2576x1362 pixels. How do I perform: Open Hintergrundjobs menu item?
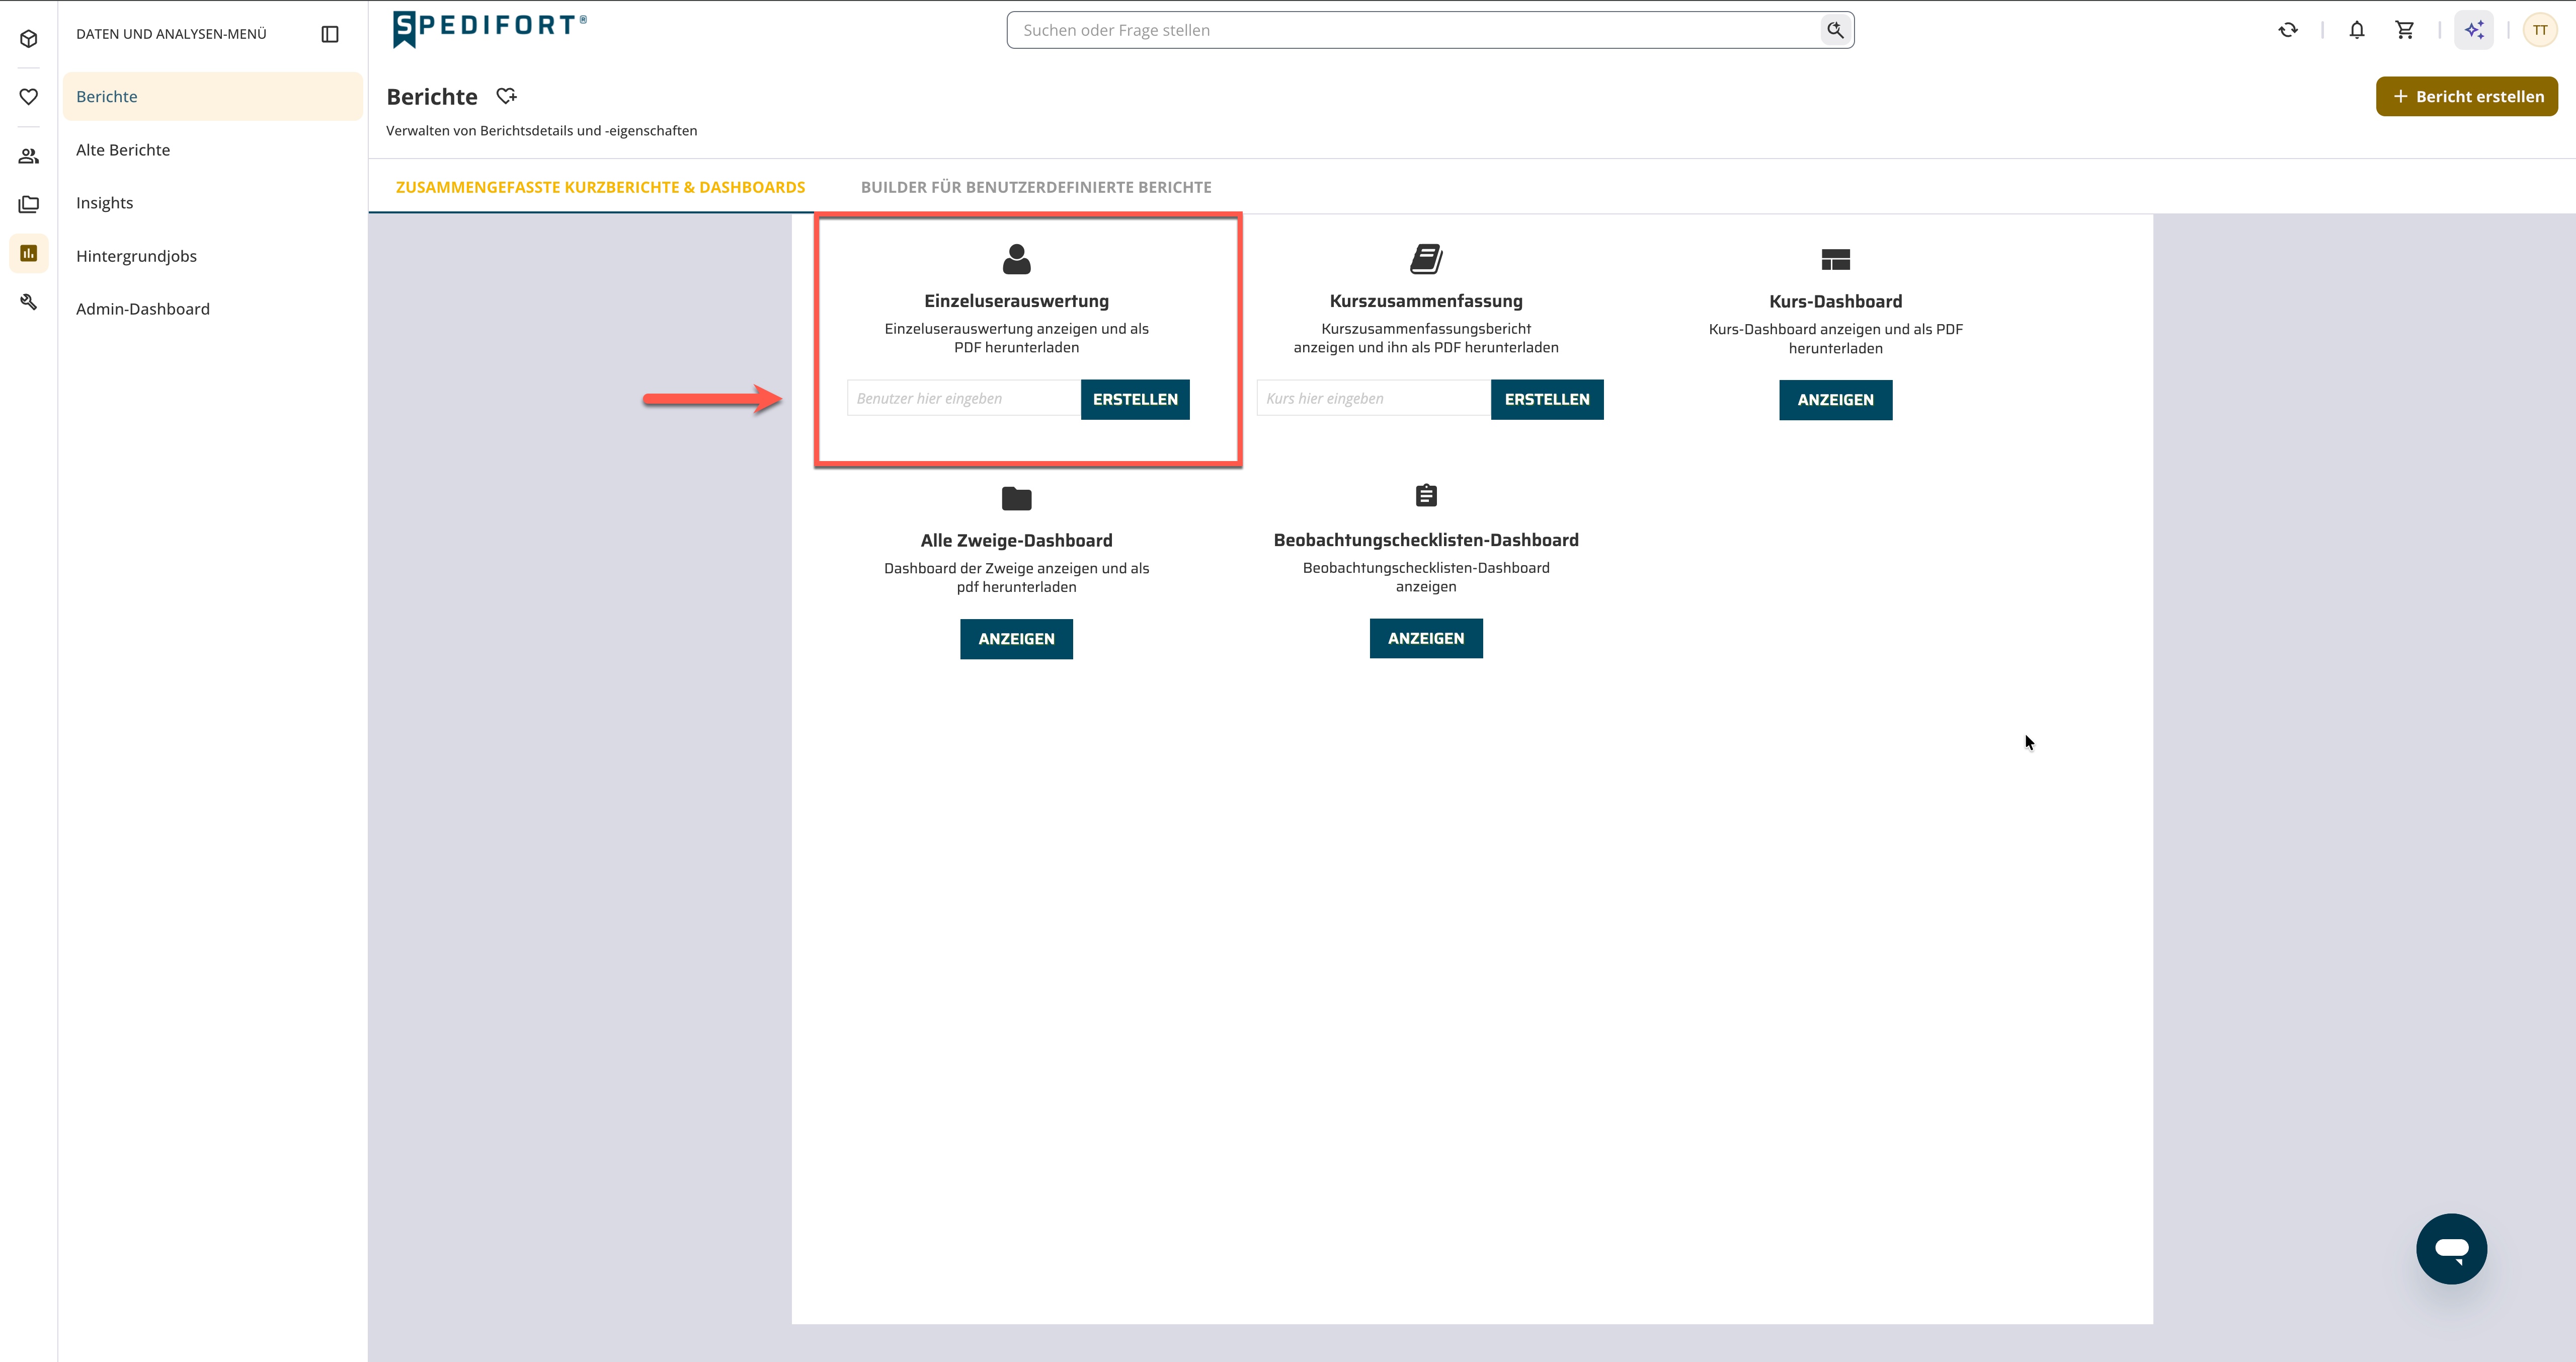tap(136, 256)
